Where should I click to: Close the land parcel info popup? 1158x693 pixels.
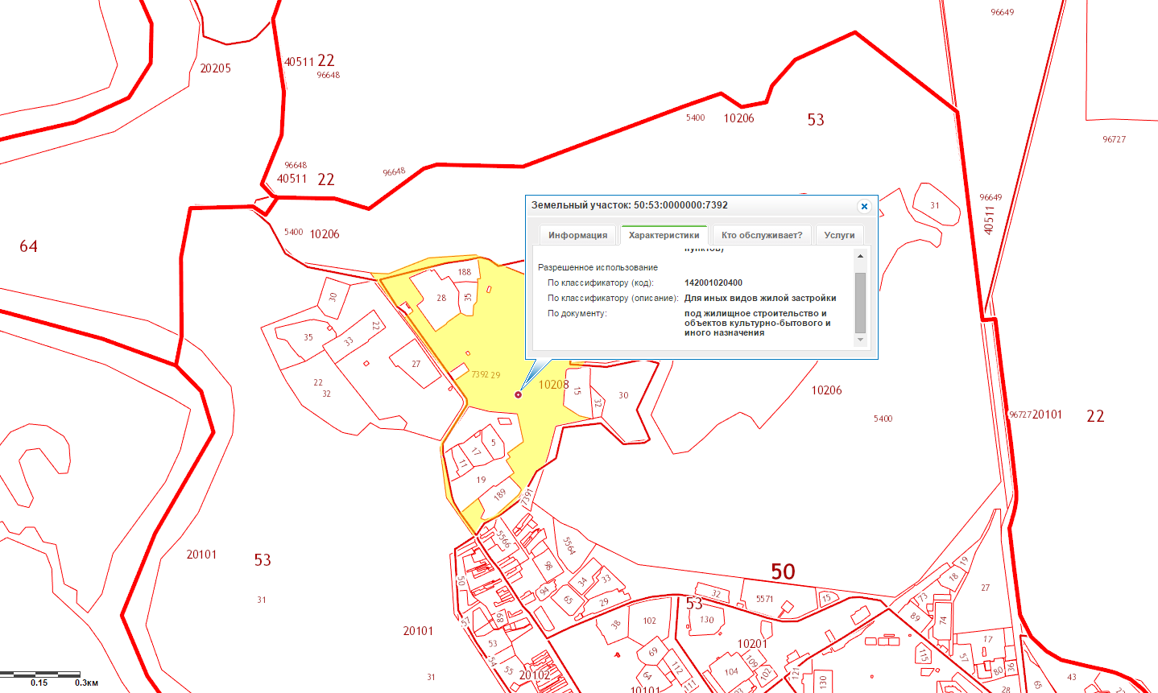pyautogui.click(x=864, y=207)
